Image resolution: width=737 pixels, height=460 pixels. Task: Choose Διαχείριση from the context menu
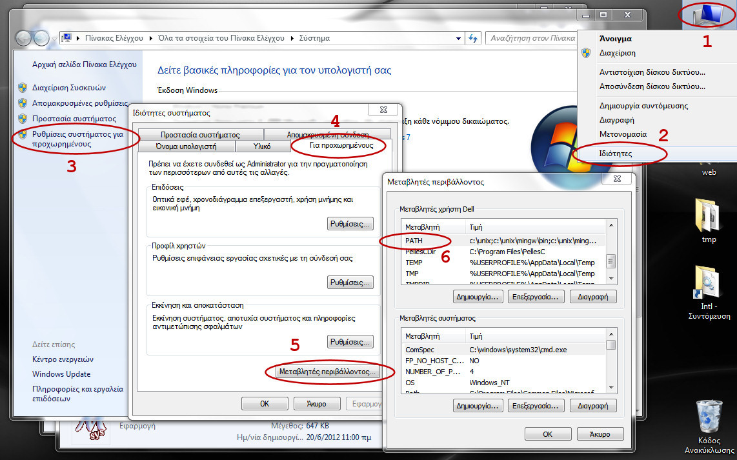tap(618, 53)
